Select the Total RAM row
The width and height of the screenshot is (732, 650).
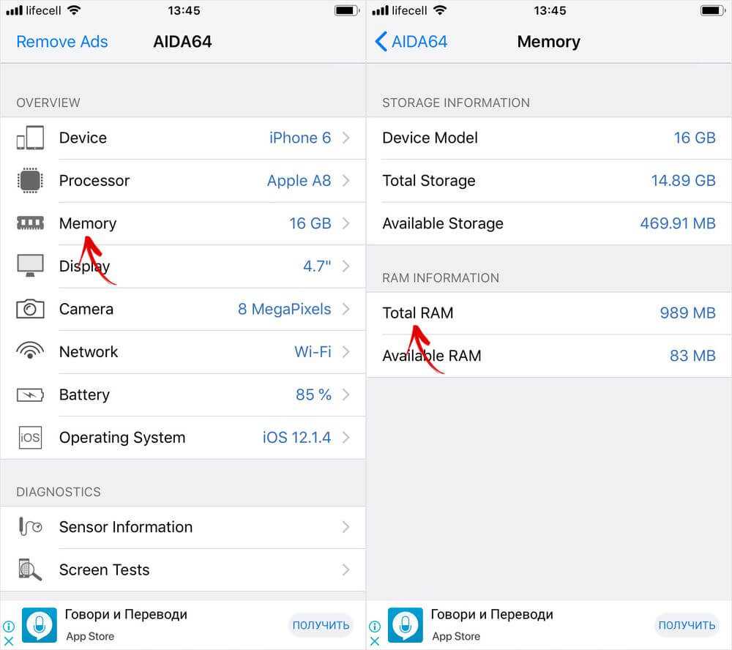[549, 313]
